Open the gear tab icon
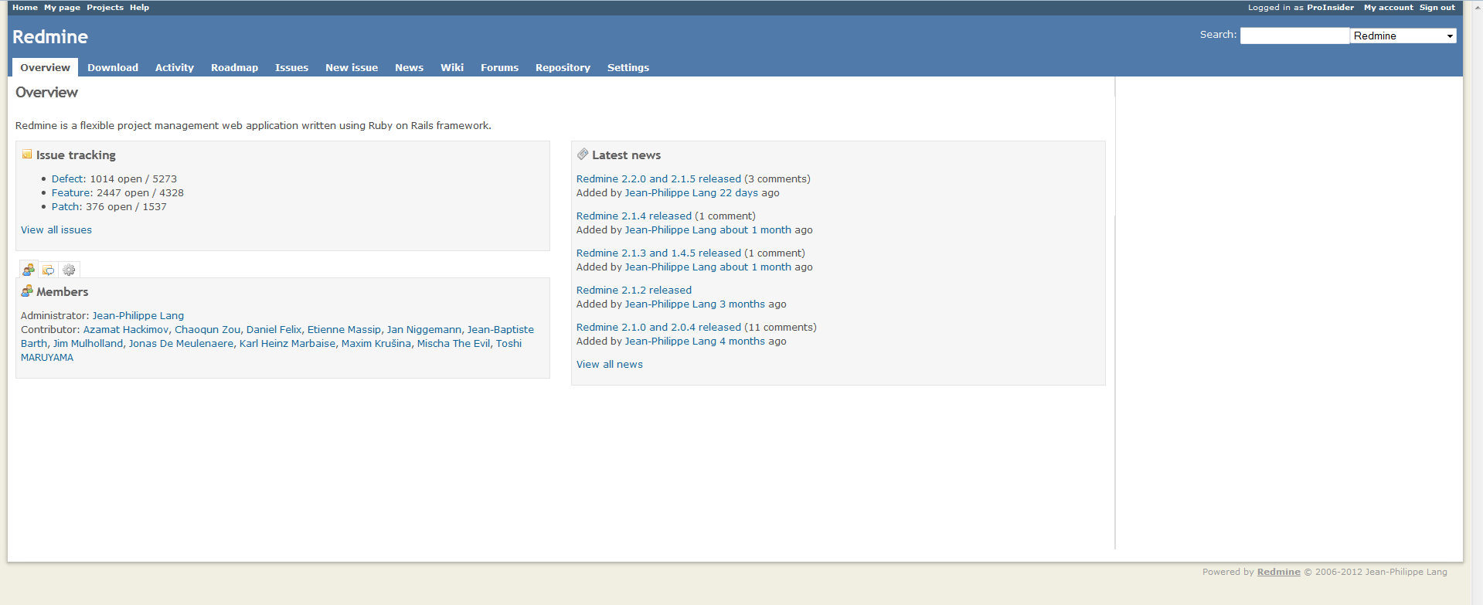Screen dimensions: 1483x605 click(69, 270)
